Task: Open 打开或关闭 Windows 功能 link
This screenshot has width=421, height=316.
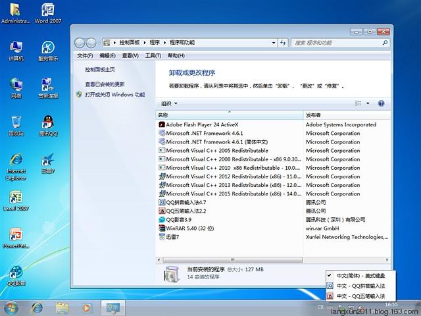Action: point(115,95)
